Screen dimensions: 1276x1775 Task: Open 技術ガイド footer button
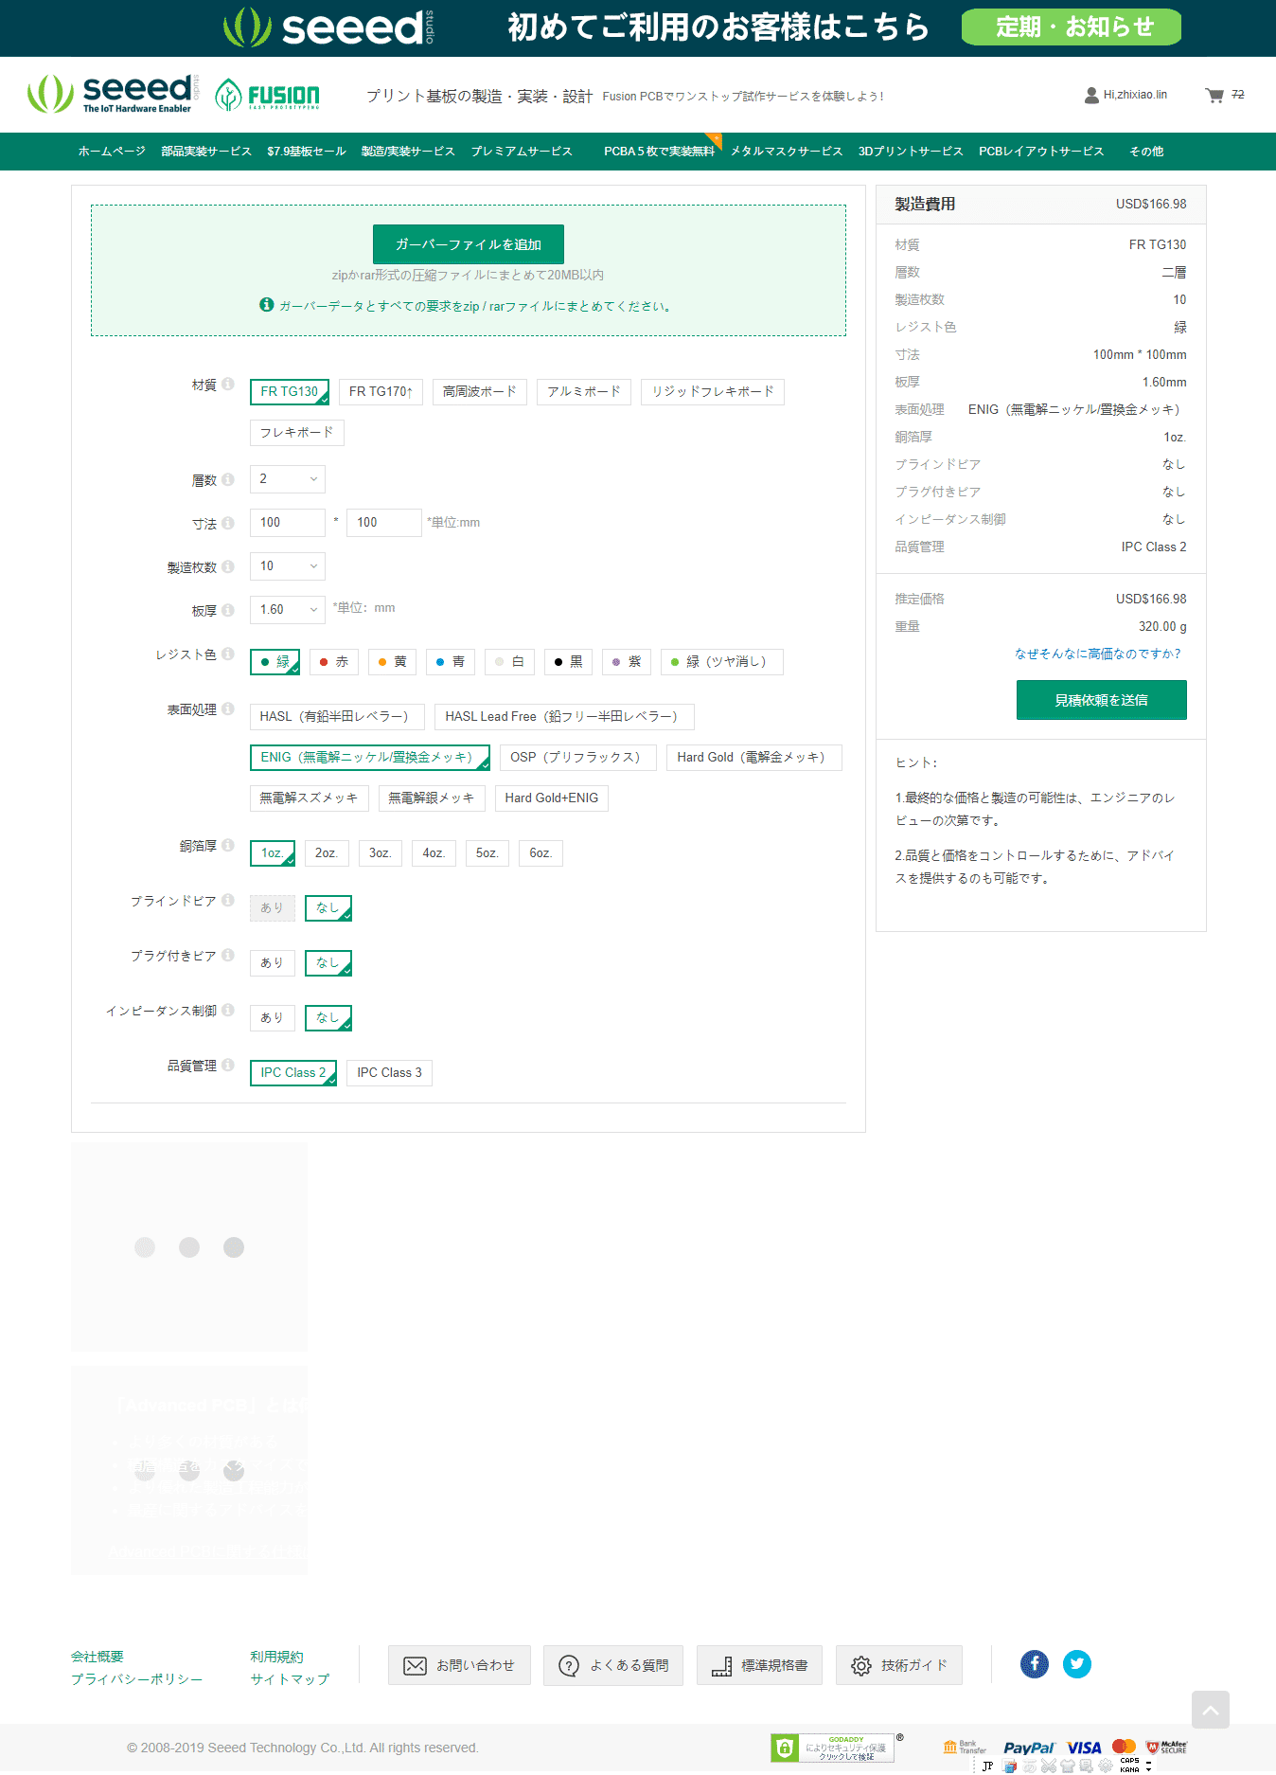click(x=899, y=1665)
